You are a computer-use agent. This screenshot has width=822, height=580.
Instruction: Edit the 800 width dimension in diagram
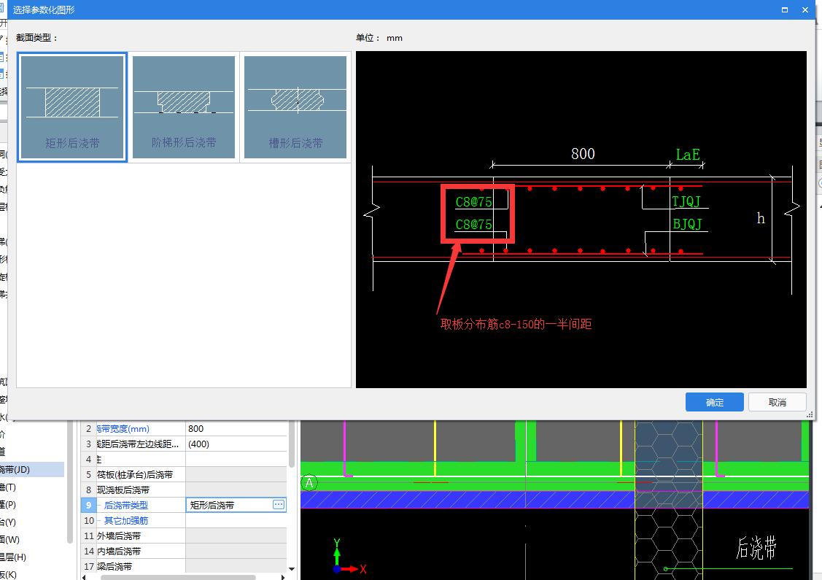click(583, 154)
